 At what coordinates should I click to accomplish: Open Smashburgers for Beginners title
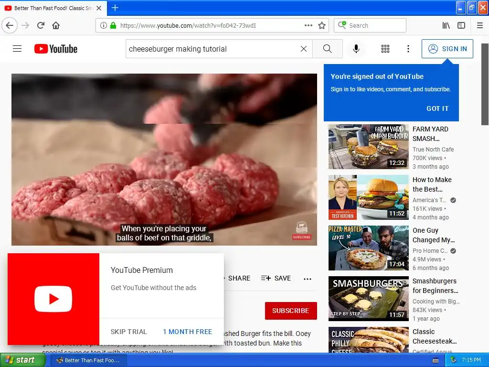[436, 285]
